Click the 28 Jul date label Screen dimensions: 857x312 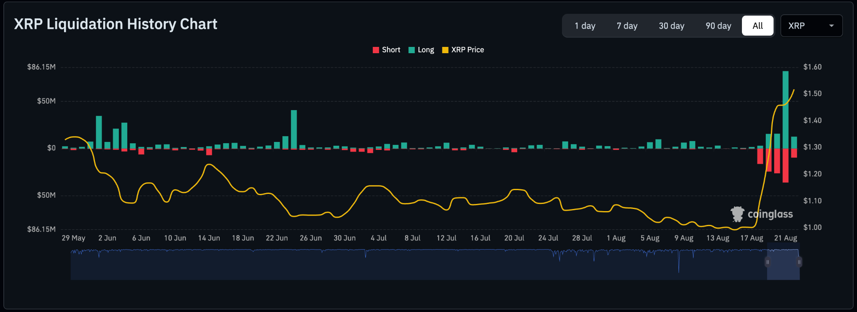582,238
